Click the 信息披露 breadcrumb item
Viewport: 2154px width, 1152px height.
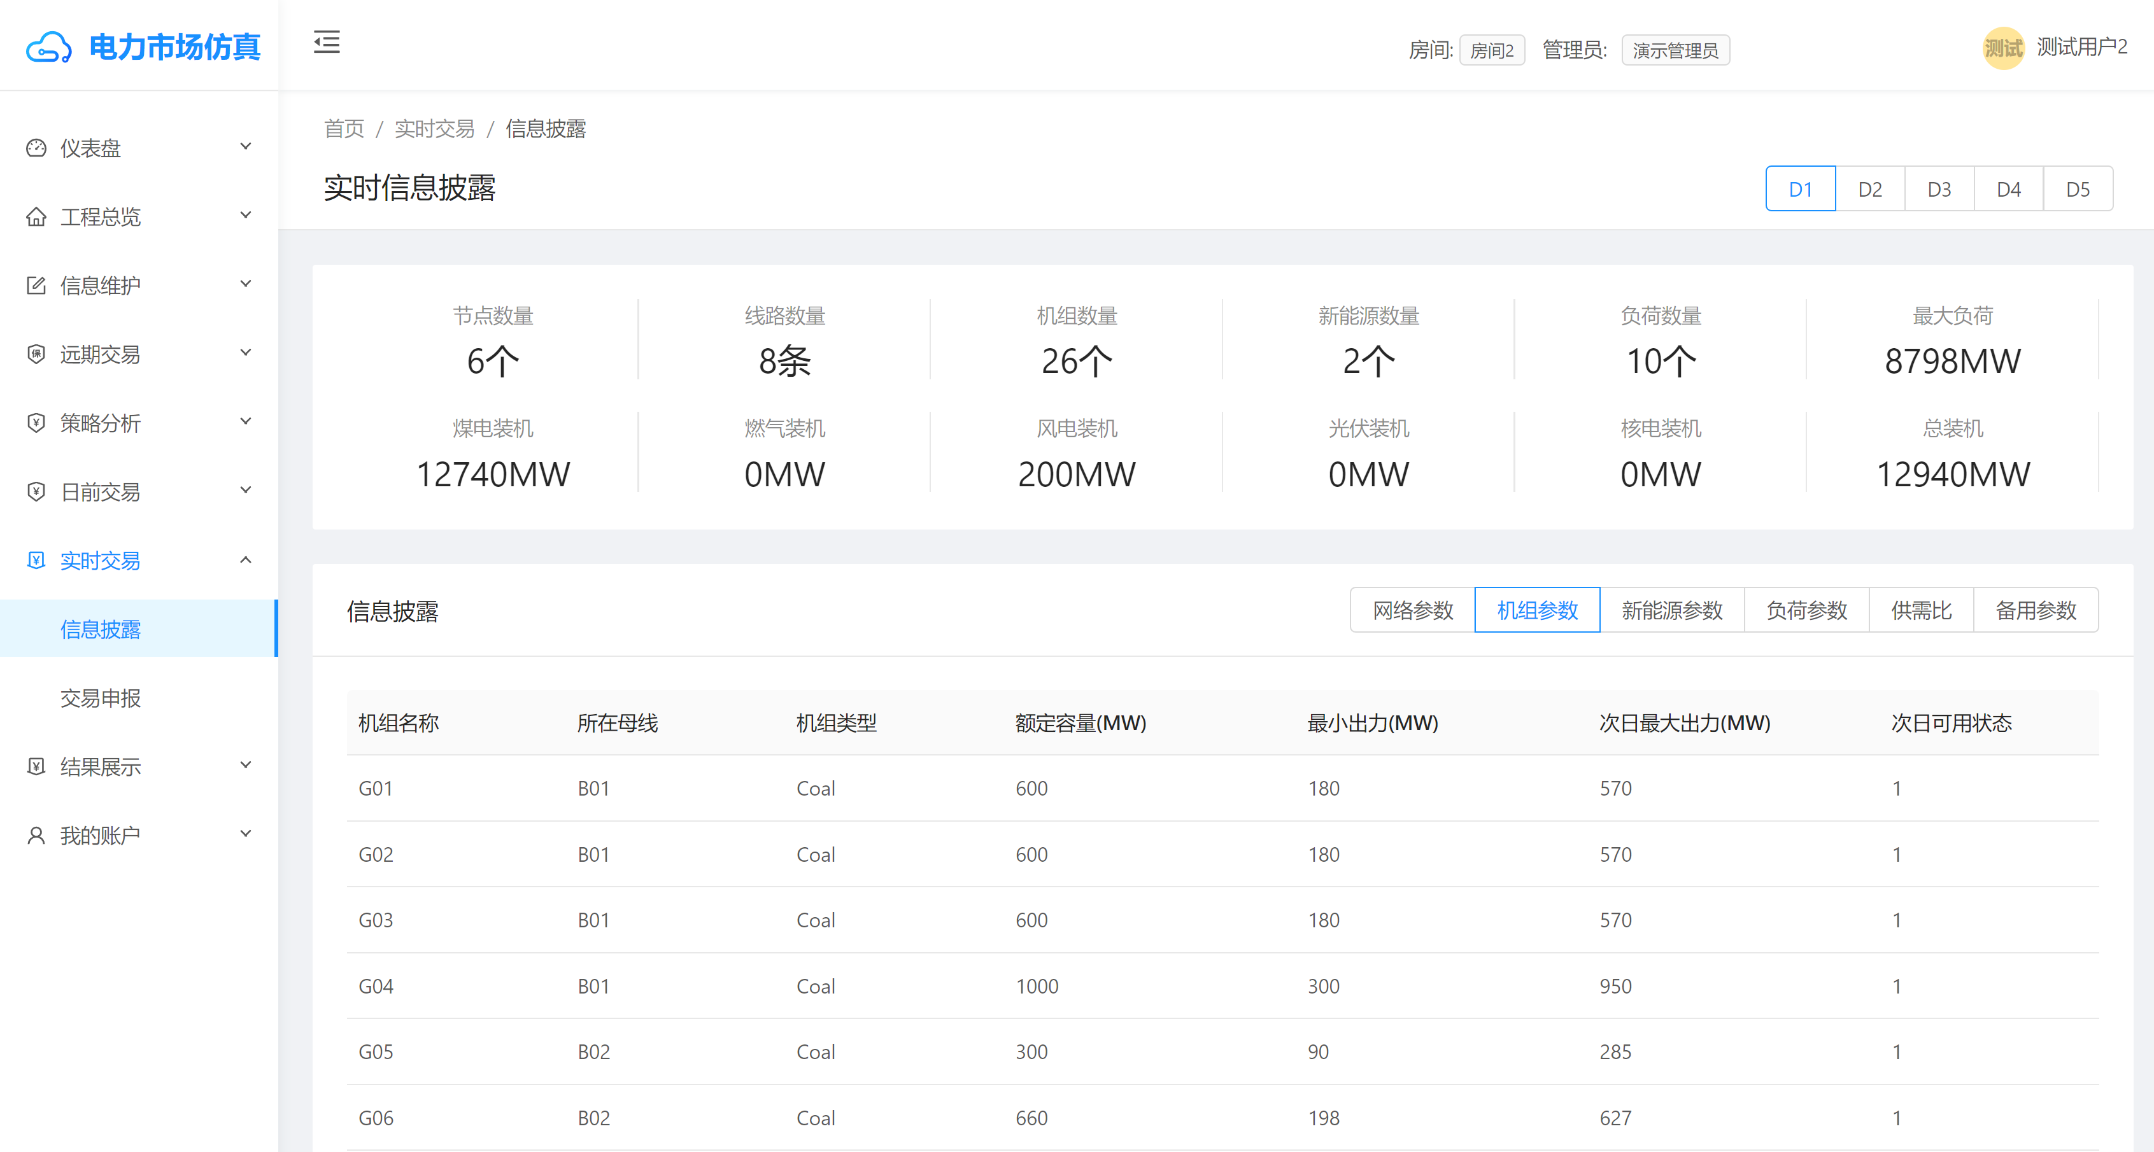(545, 129)
